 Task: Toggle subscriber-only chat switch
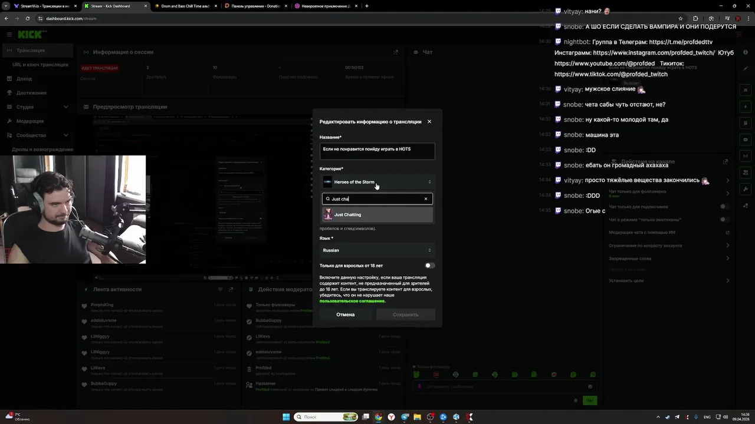pyautogui.click(x=724, y=207)
